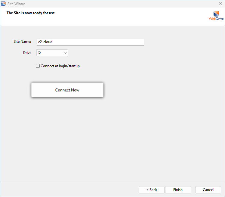The width and height of the screenshot is (225, 197).
Task: Click the "Drive" label
Action: pos(27,53)
